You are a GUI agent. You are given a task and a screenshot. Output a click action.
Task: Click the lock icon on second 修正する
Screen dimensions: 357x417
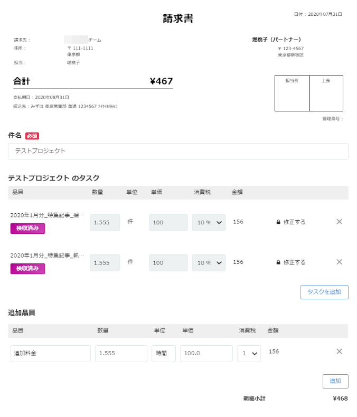pyautogui.click(x=278, y=262)
